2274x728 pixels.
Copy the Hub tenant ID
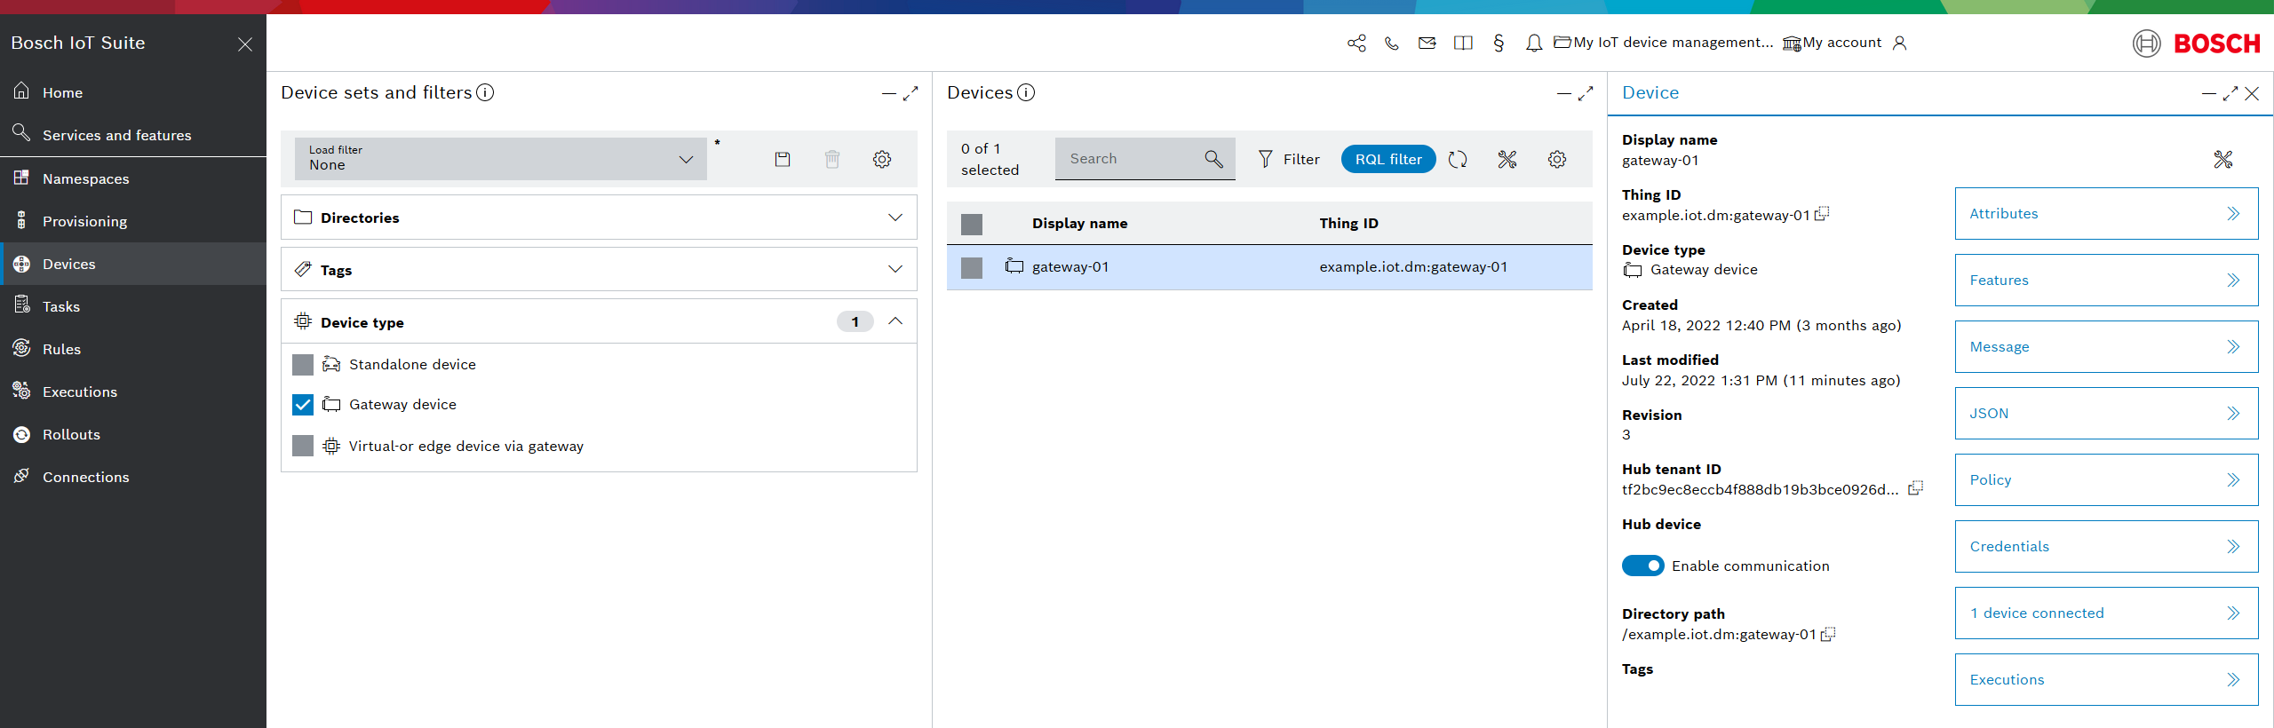1916,487
